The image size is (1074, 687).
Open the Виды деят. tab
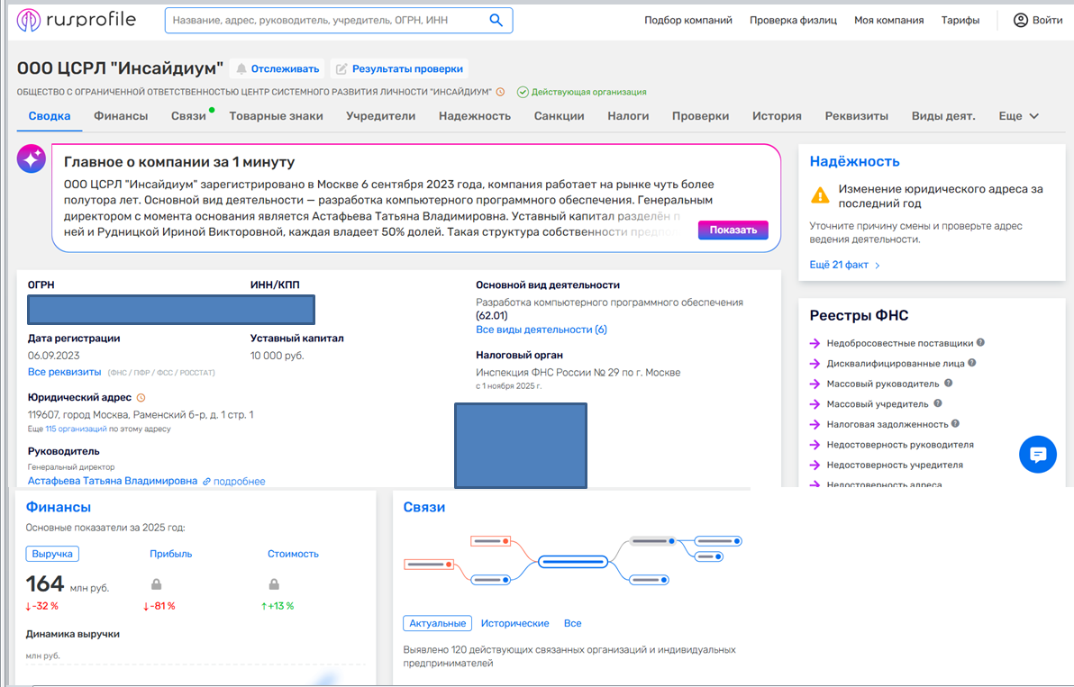(943, 116)
